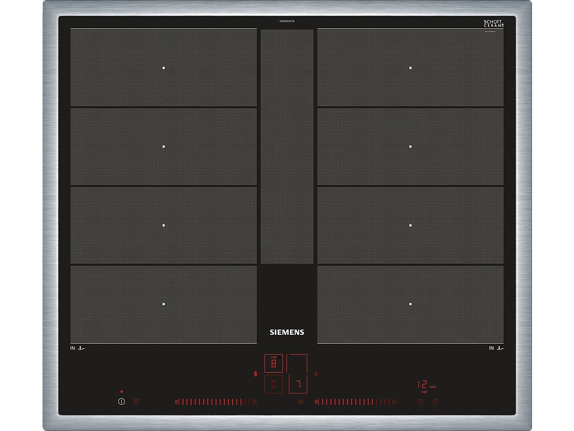Tap boost 'b' on right power slider
The width and height of the screenshot is (574, 431).
coord(395,402)
